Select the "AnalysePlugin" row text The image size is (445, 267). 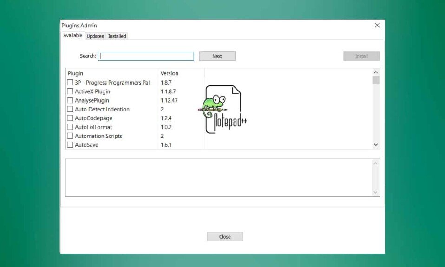[92, 100]
